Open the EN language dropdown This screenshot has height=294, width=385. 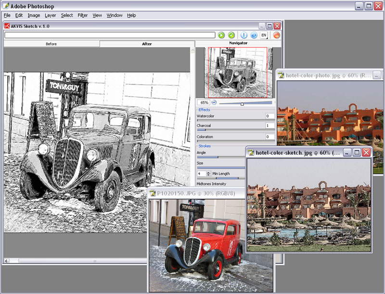(264, 35)
